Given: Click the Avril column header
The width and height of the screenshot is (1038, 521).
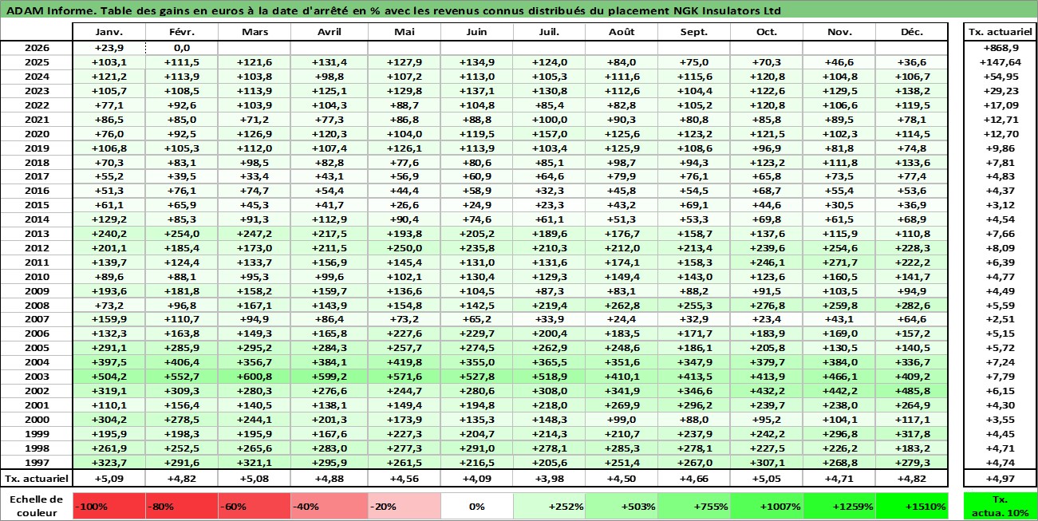Looking at the screenshot, I should pyautogui.click(x=329, y=32).
